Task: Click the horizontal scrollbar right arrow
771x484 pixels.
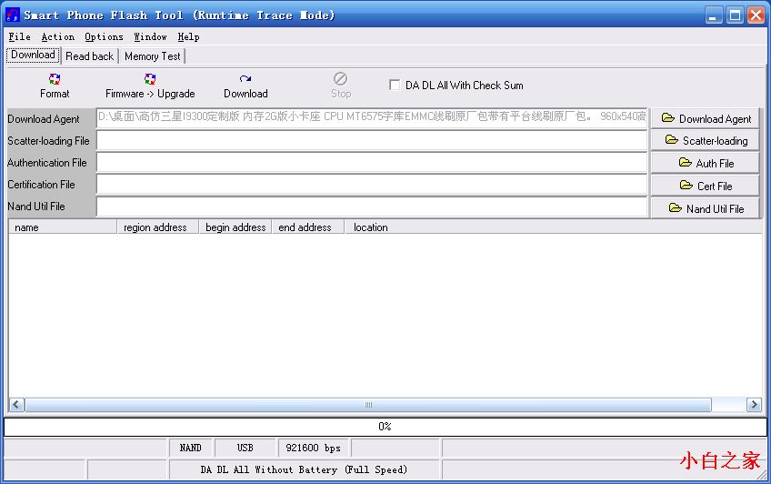Action: [754, 405]
